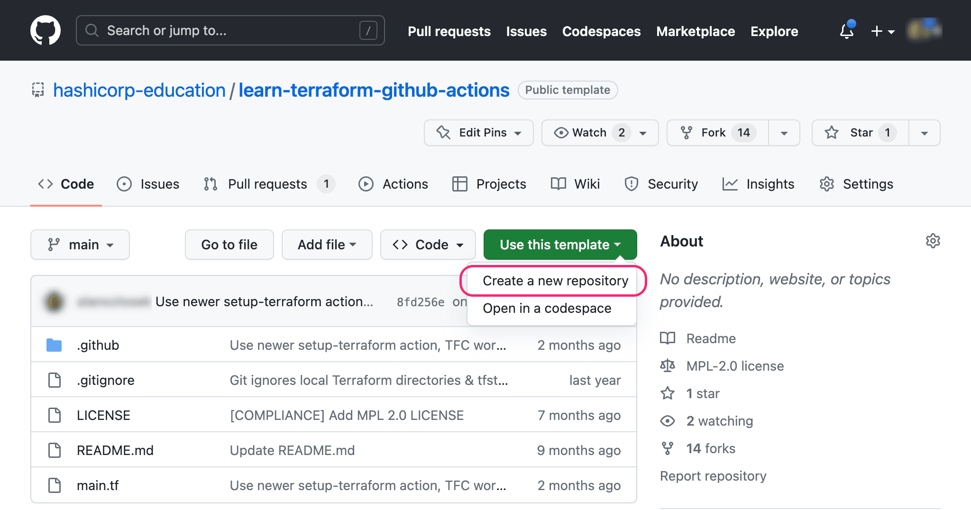Screen dimensions: 971x510
Task: Click the Use this template button
Action: point(560,245)
